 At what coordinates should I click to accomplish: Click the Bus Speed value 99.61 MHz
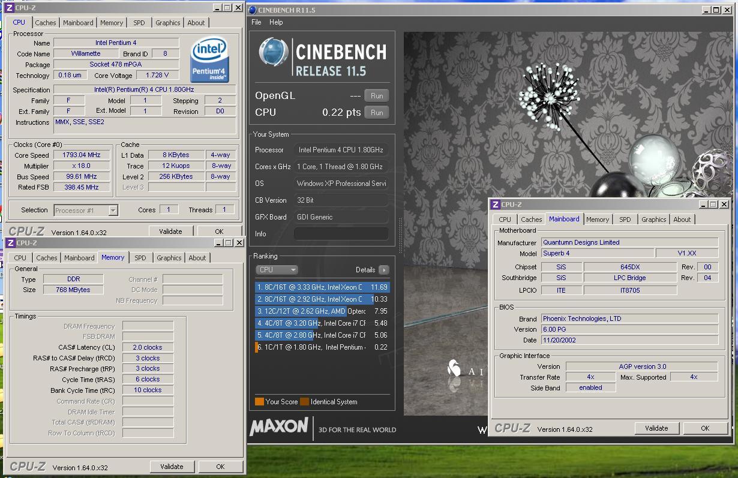pyautogui.click(x=82, y=177)
